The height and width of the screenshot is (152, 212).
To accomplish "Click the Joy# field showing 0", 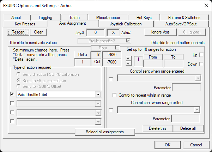I will coord(96,32).
